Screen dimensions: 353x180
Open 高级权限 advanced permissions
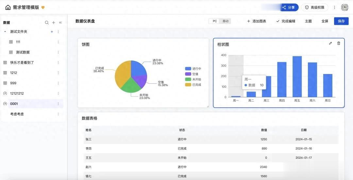(x=315, y=8)
